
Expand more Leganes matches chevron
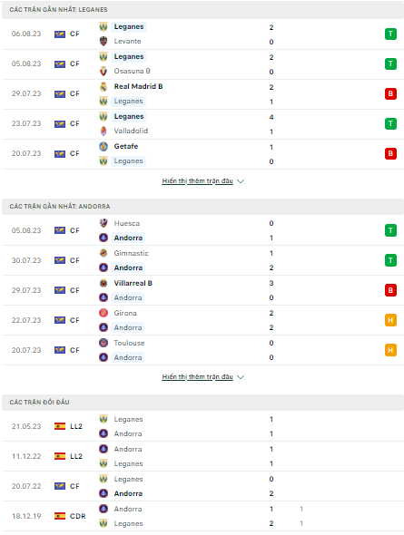coord(241,181)
